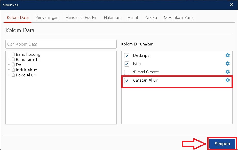This screenshot has width=238, height=150.
Task: Toggle the Catatan Akun checkbox
Action: pyautogui.click(x=127, y=81)
